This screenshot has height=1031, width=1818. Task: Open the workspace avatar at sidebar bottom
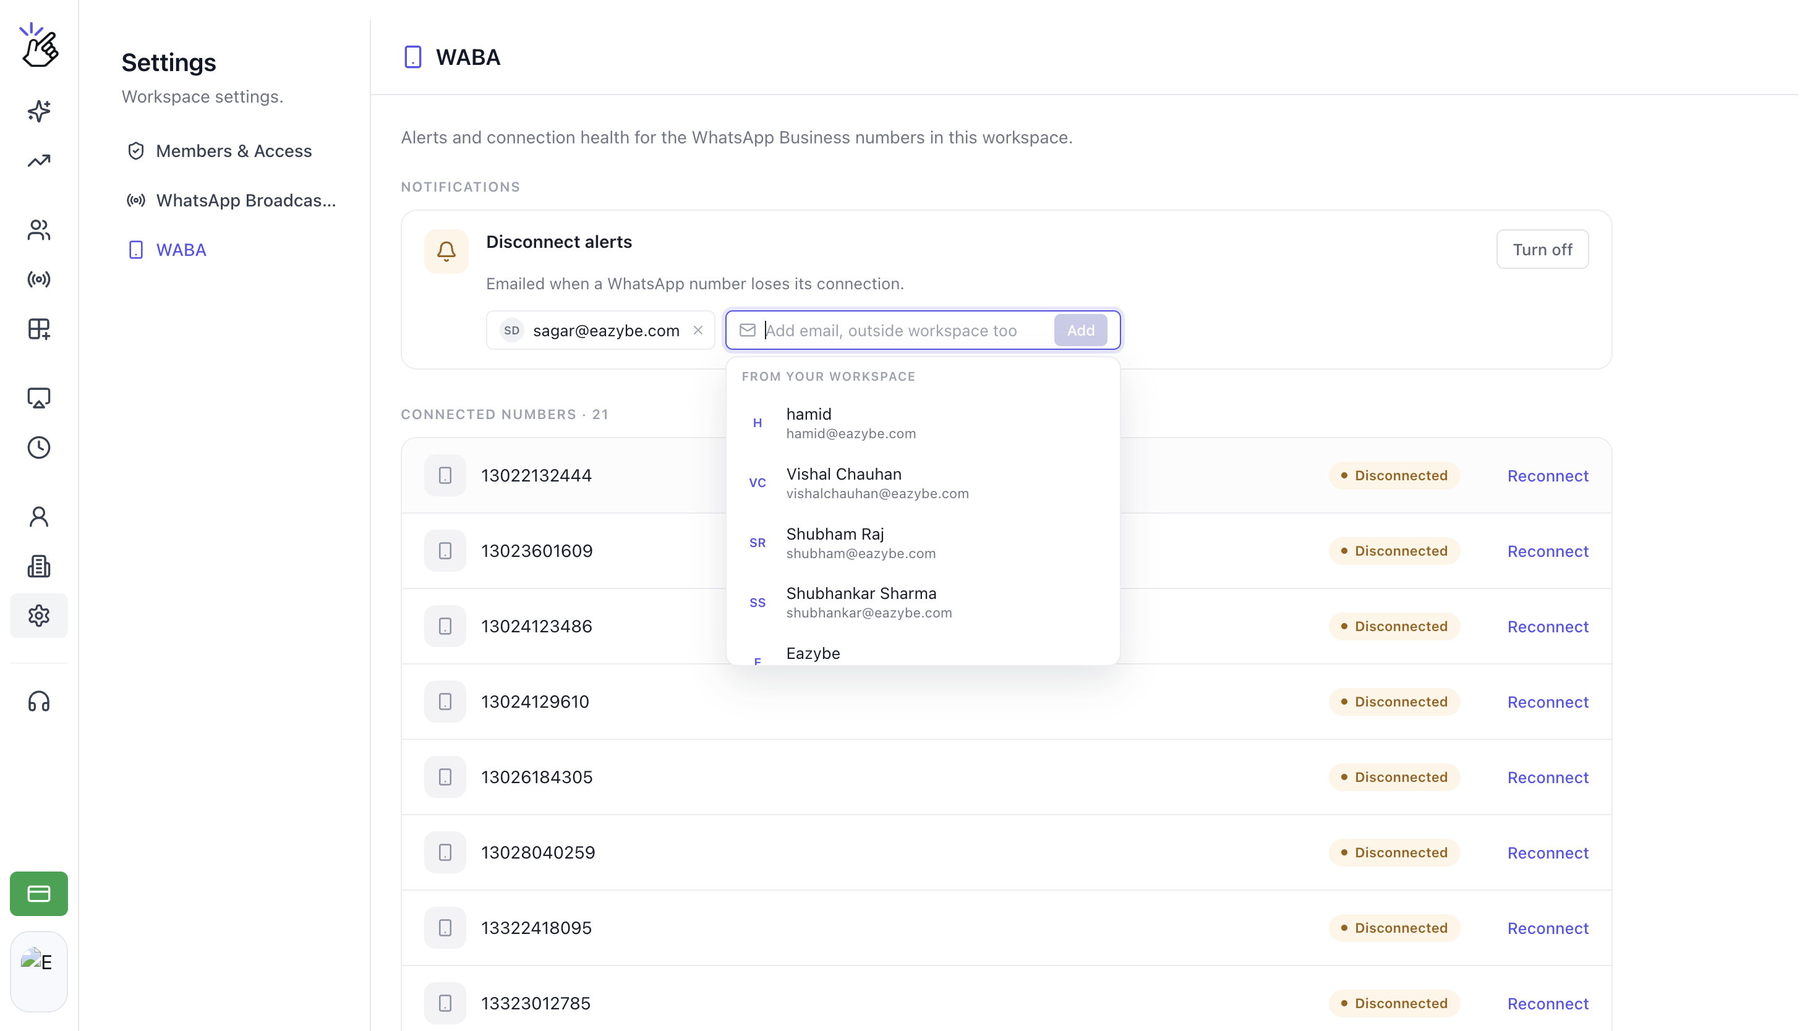click(x=39, y=972)
